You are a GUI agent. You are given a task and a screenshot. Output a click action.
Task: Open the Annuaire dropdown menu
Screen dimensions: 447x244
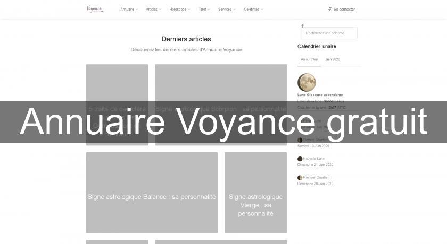tap(129, 10)
